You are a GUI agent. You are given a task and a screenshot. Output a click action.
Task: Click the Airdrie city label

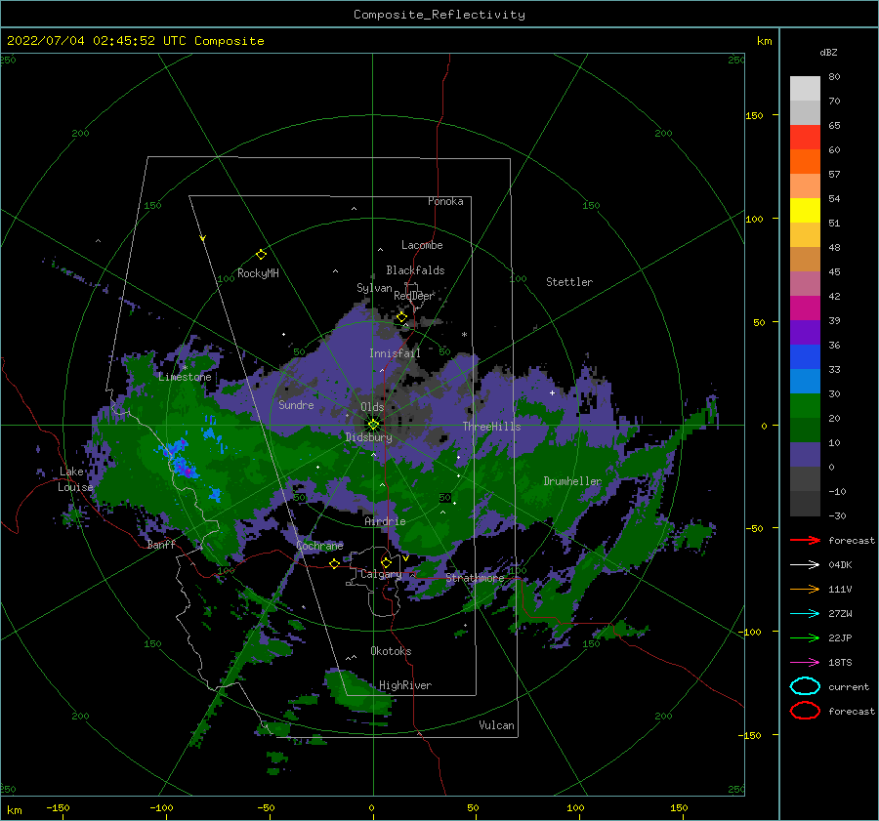click(x=385, y=521)
